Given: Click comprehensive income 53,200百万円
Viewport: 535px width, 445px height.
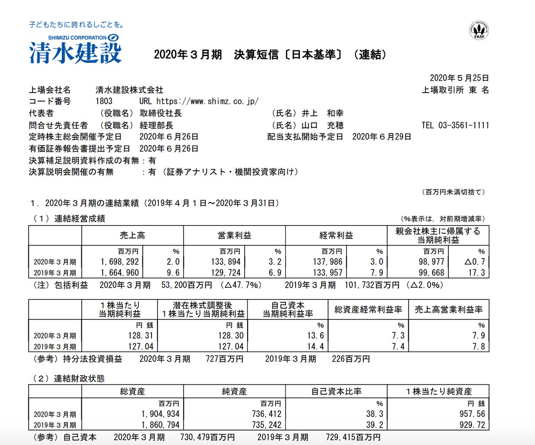Looking at the screenshot, I should click(x=187, y=285).
